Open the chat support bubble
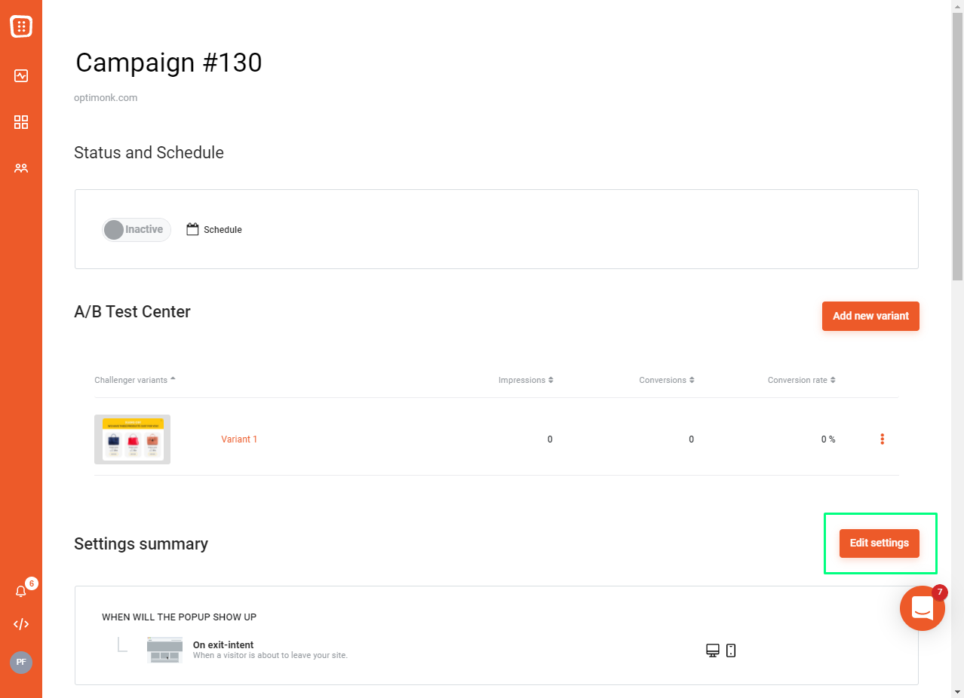The image size is (964, 698). coord(923,608)
